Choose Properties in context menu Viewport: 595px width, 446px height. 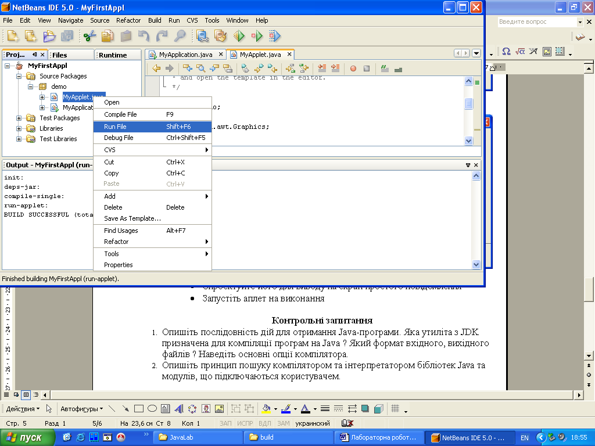(x=152, y=265)
